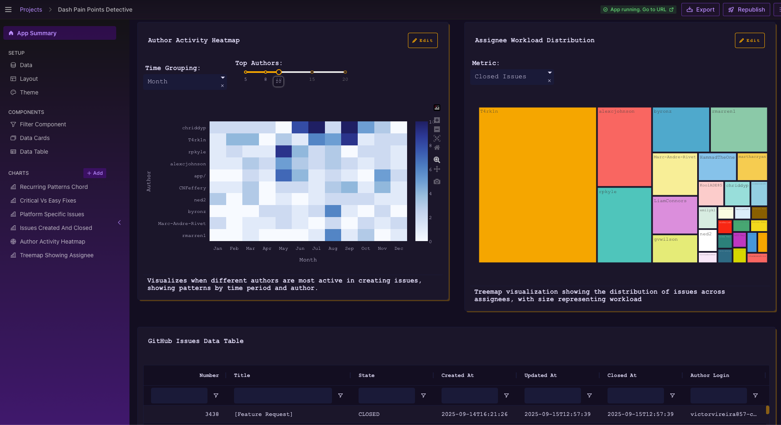Set Top Authors slider to 20
This screenshot has height=425, width=781.
point(345,72)
